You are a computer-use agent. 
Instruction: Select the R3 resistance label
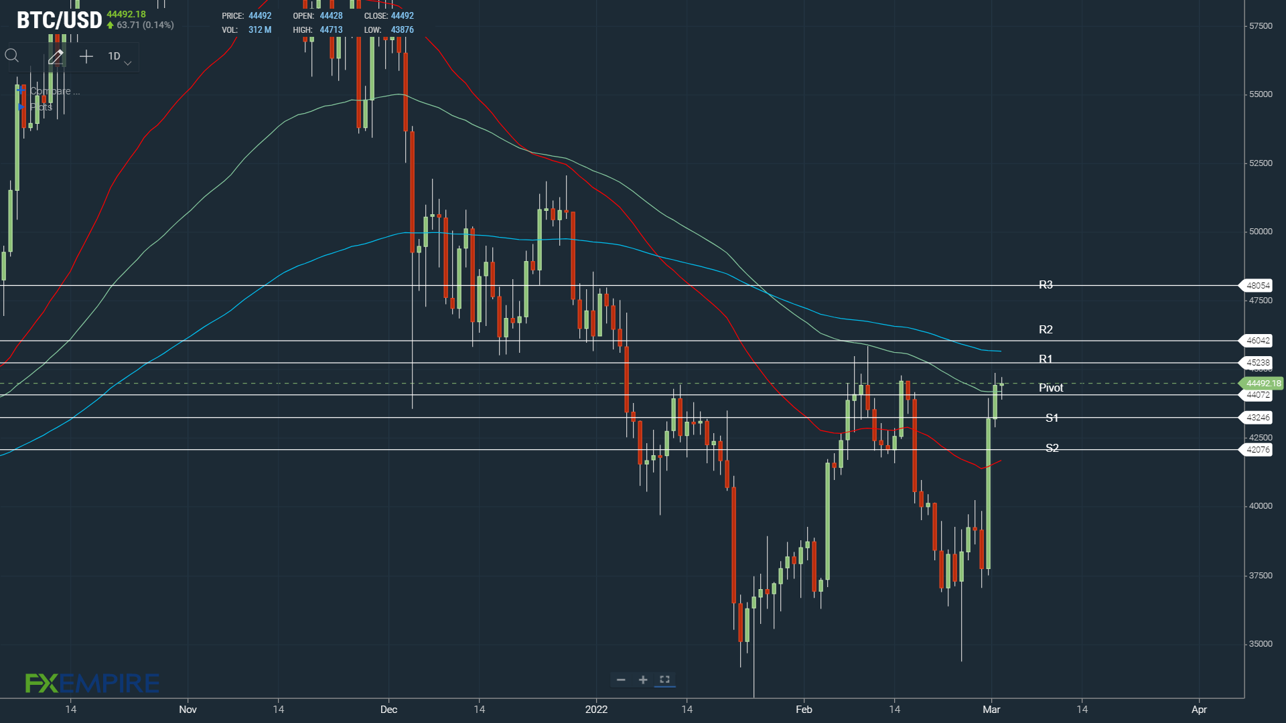click(x=1046, y=285)
